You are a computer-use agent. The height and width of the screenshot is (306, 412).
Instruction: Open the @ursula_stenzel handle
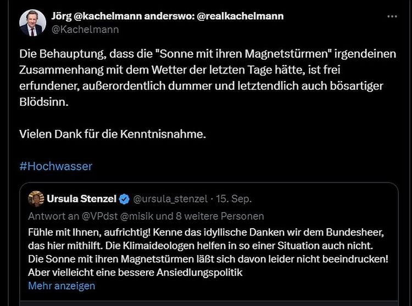tap(170, 199)
